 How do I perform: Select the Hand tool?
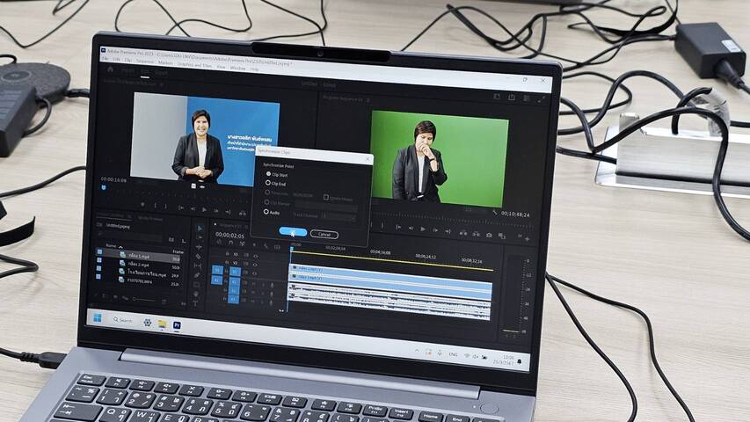coord(196,294)
